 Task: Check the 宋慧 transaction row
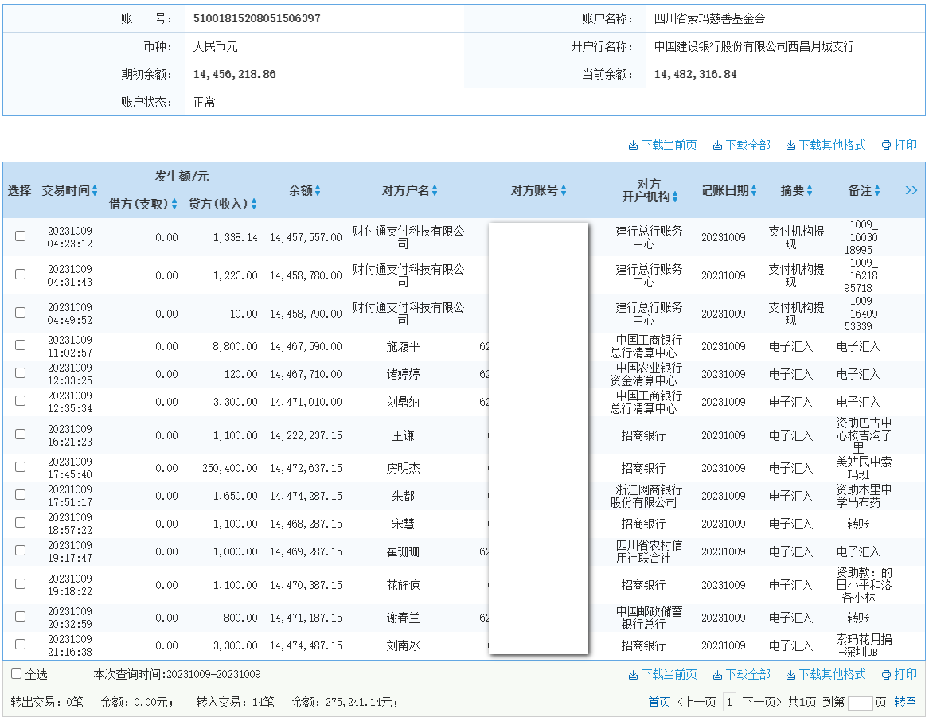20,523
